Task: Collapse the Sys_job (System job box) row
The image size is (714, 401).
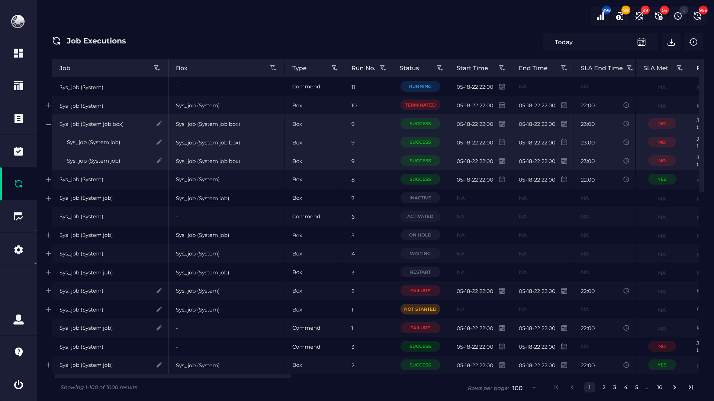Action: click(x=48, y=124)
